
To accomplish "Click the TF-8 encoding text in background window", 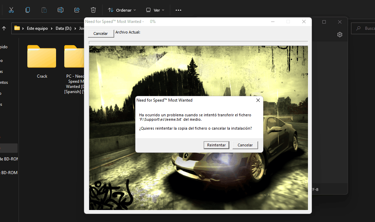I will pos(315,190).
